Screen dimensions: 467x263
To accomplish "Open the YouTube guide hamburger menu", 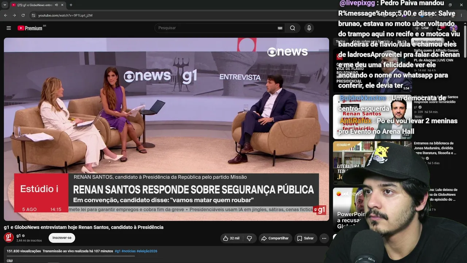I will coord(9,28).
